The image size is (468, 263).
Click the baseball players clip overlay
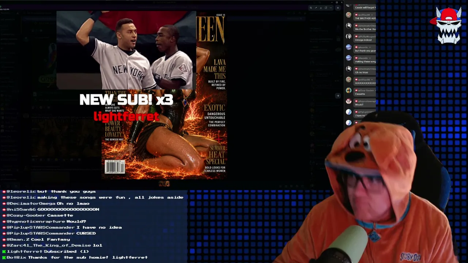click(126, 50)
